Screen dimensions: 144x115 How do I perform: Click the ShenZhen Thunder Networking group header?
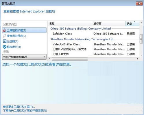[82, 39]
